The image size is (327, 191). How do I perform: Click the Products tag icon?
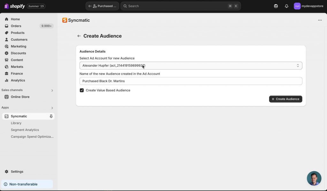click(6, 33)
